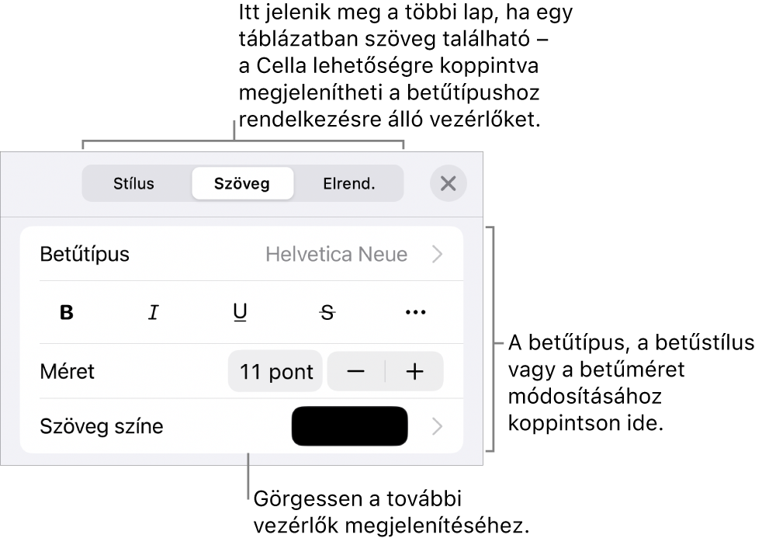Click the Betűtípus label
The width and height of the screenshot is (762, 545).
pyautogui.click(x=85, y=254)
